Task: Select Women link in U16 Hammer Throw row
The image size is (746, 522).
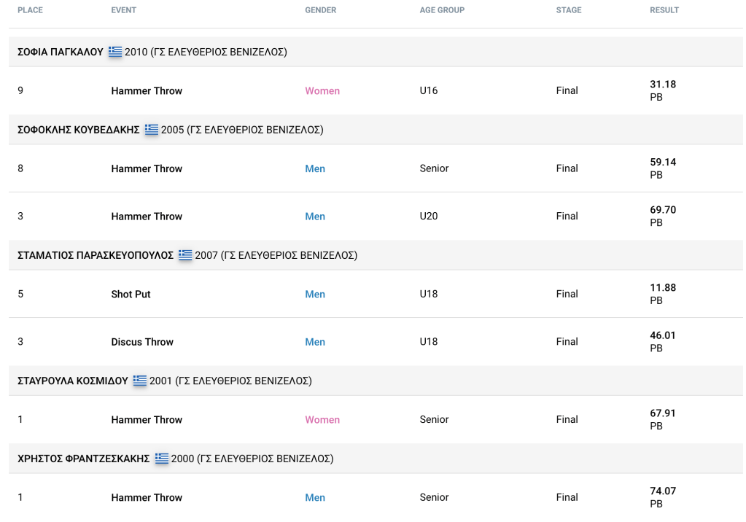Action: tap(322, 91)
